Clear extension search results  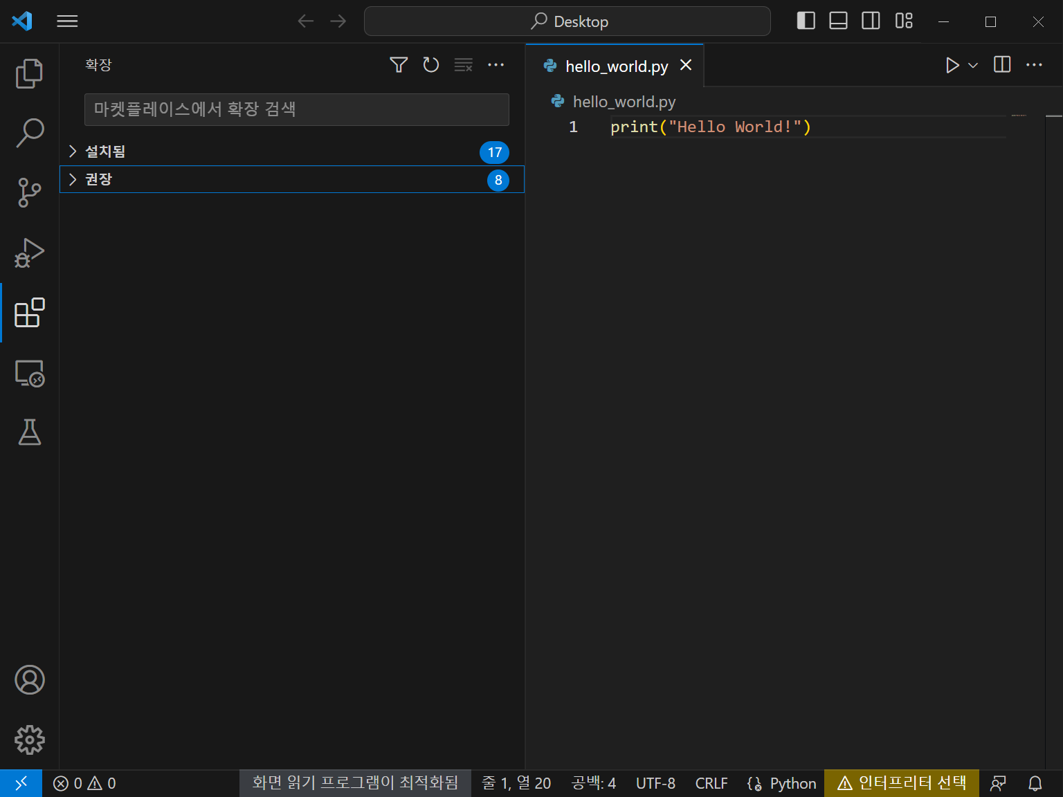463,65
